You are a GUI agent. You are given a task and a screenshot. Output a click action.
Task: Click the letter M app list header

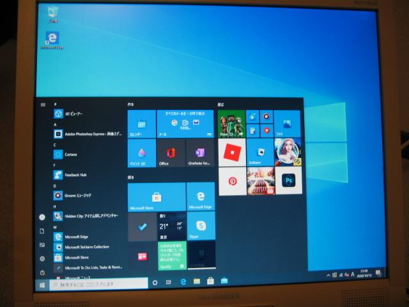pos(55,228)
